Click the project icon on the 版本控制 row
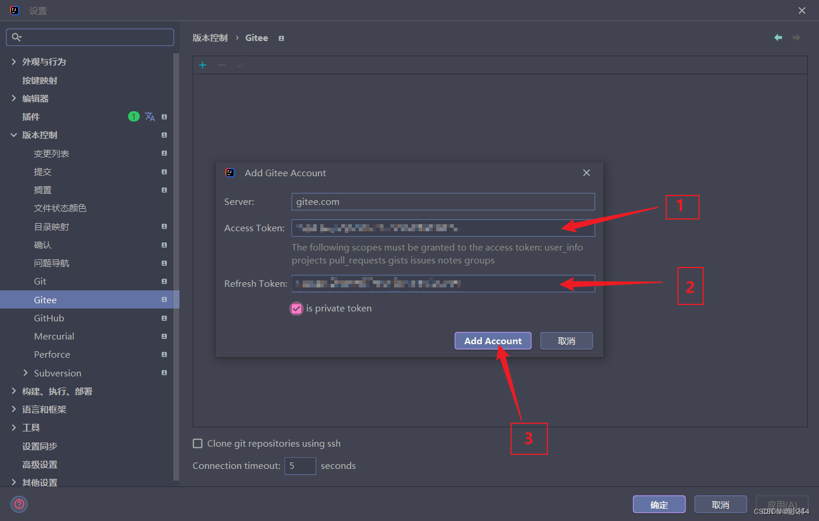Screen dimensions: 819x521 [x=164, y=135]
